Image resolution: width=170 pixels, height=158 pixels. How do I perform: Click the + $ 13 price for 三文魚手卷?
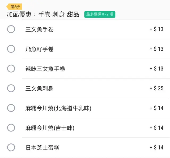(x=156, y=29)
